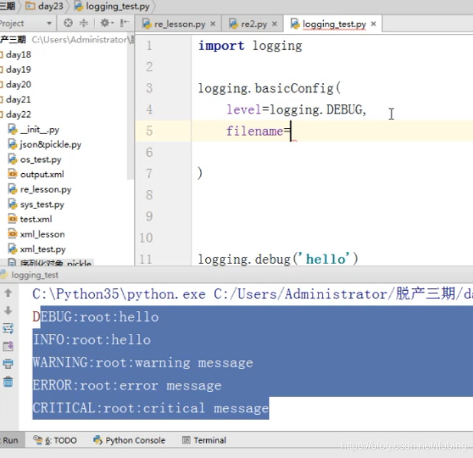Screen dimensions: 473x458
Task: Switch to the re2.py tab
Action: (x=254, y=24)
